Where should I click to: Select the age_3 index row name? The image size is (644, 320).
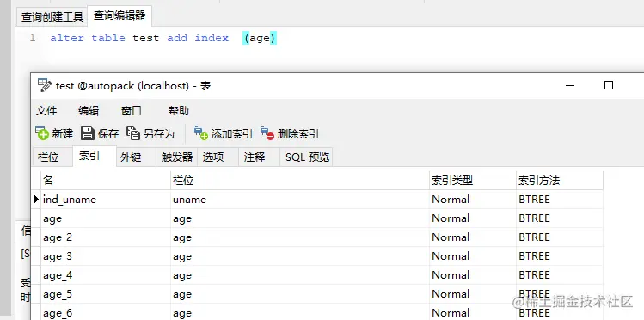pos(106,256)
